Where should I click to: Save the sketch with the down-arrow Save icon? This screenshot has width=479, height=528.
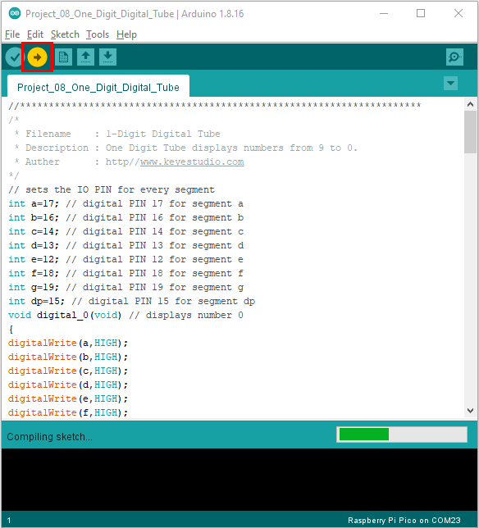[x=107, y=57]
